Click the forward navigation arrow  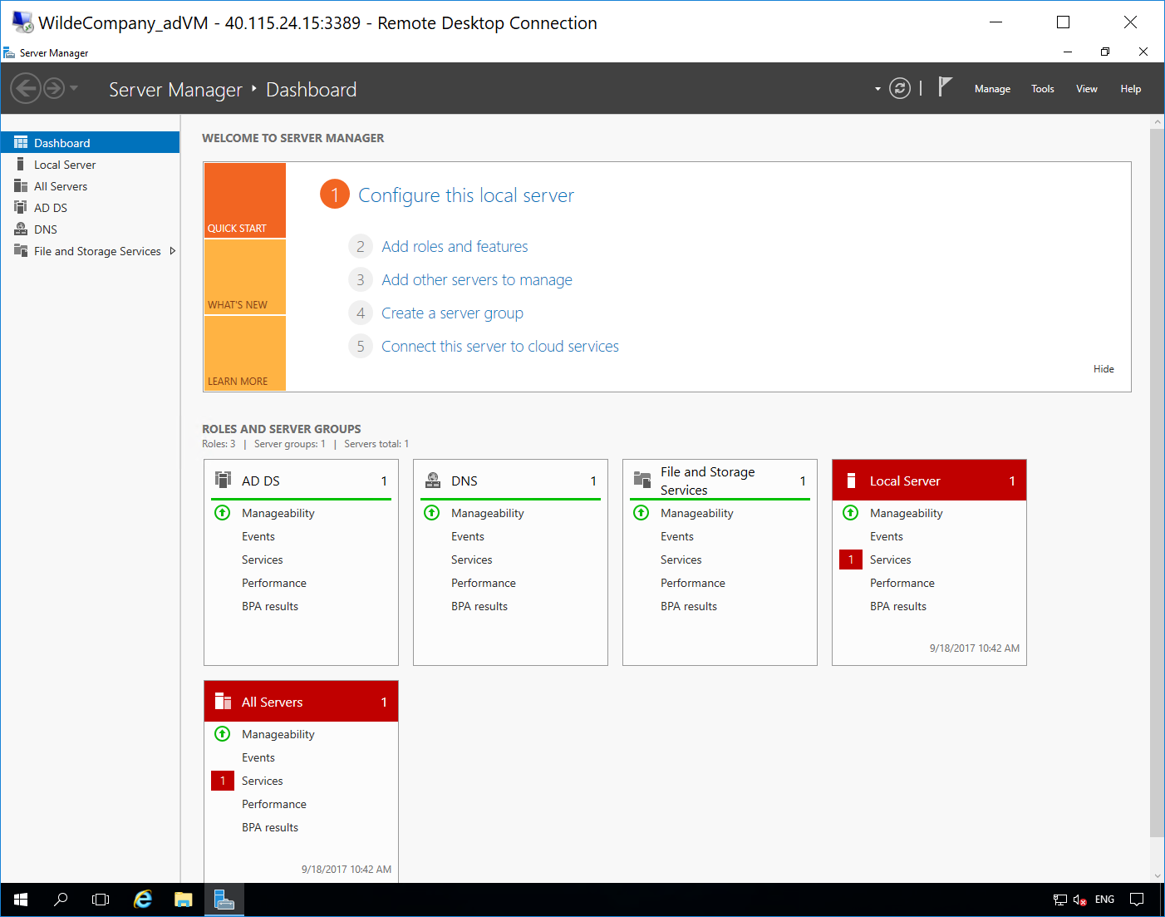click(54, 88)
